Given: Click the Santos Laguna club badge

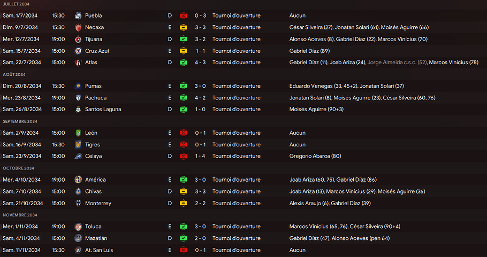Looking at the screenshot, I should point(78,110).
